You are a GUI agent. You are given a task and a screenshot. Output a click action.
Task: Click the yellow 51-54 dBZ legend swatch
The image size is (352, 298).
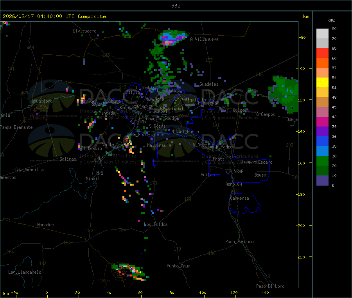point(322,83)
